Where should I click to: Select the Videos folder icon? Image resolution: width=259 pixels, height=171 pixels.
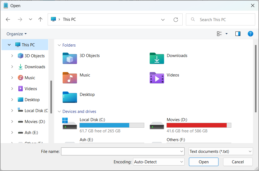coord(157,78)
